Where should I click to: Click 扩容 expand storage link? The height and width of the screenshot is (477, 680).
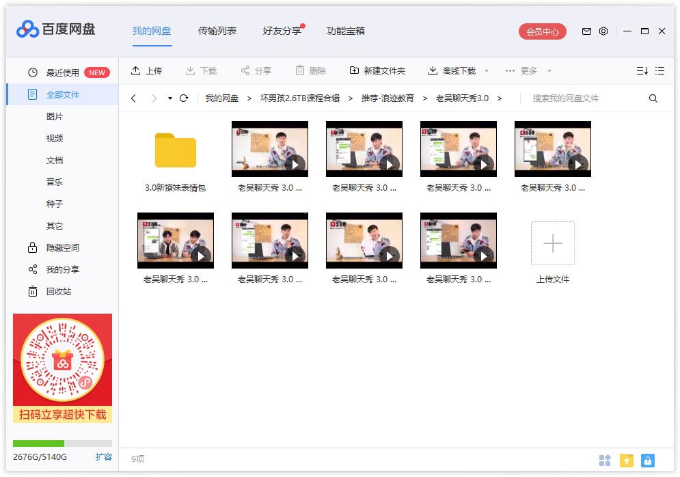pyautogui.click(x=104, y=457)
